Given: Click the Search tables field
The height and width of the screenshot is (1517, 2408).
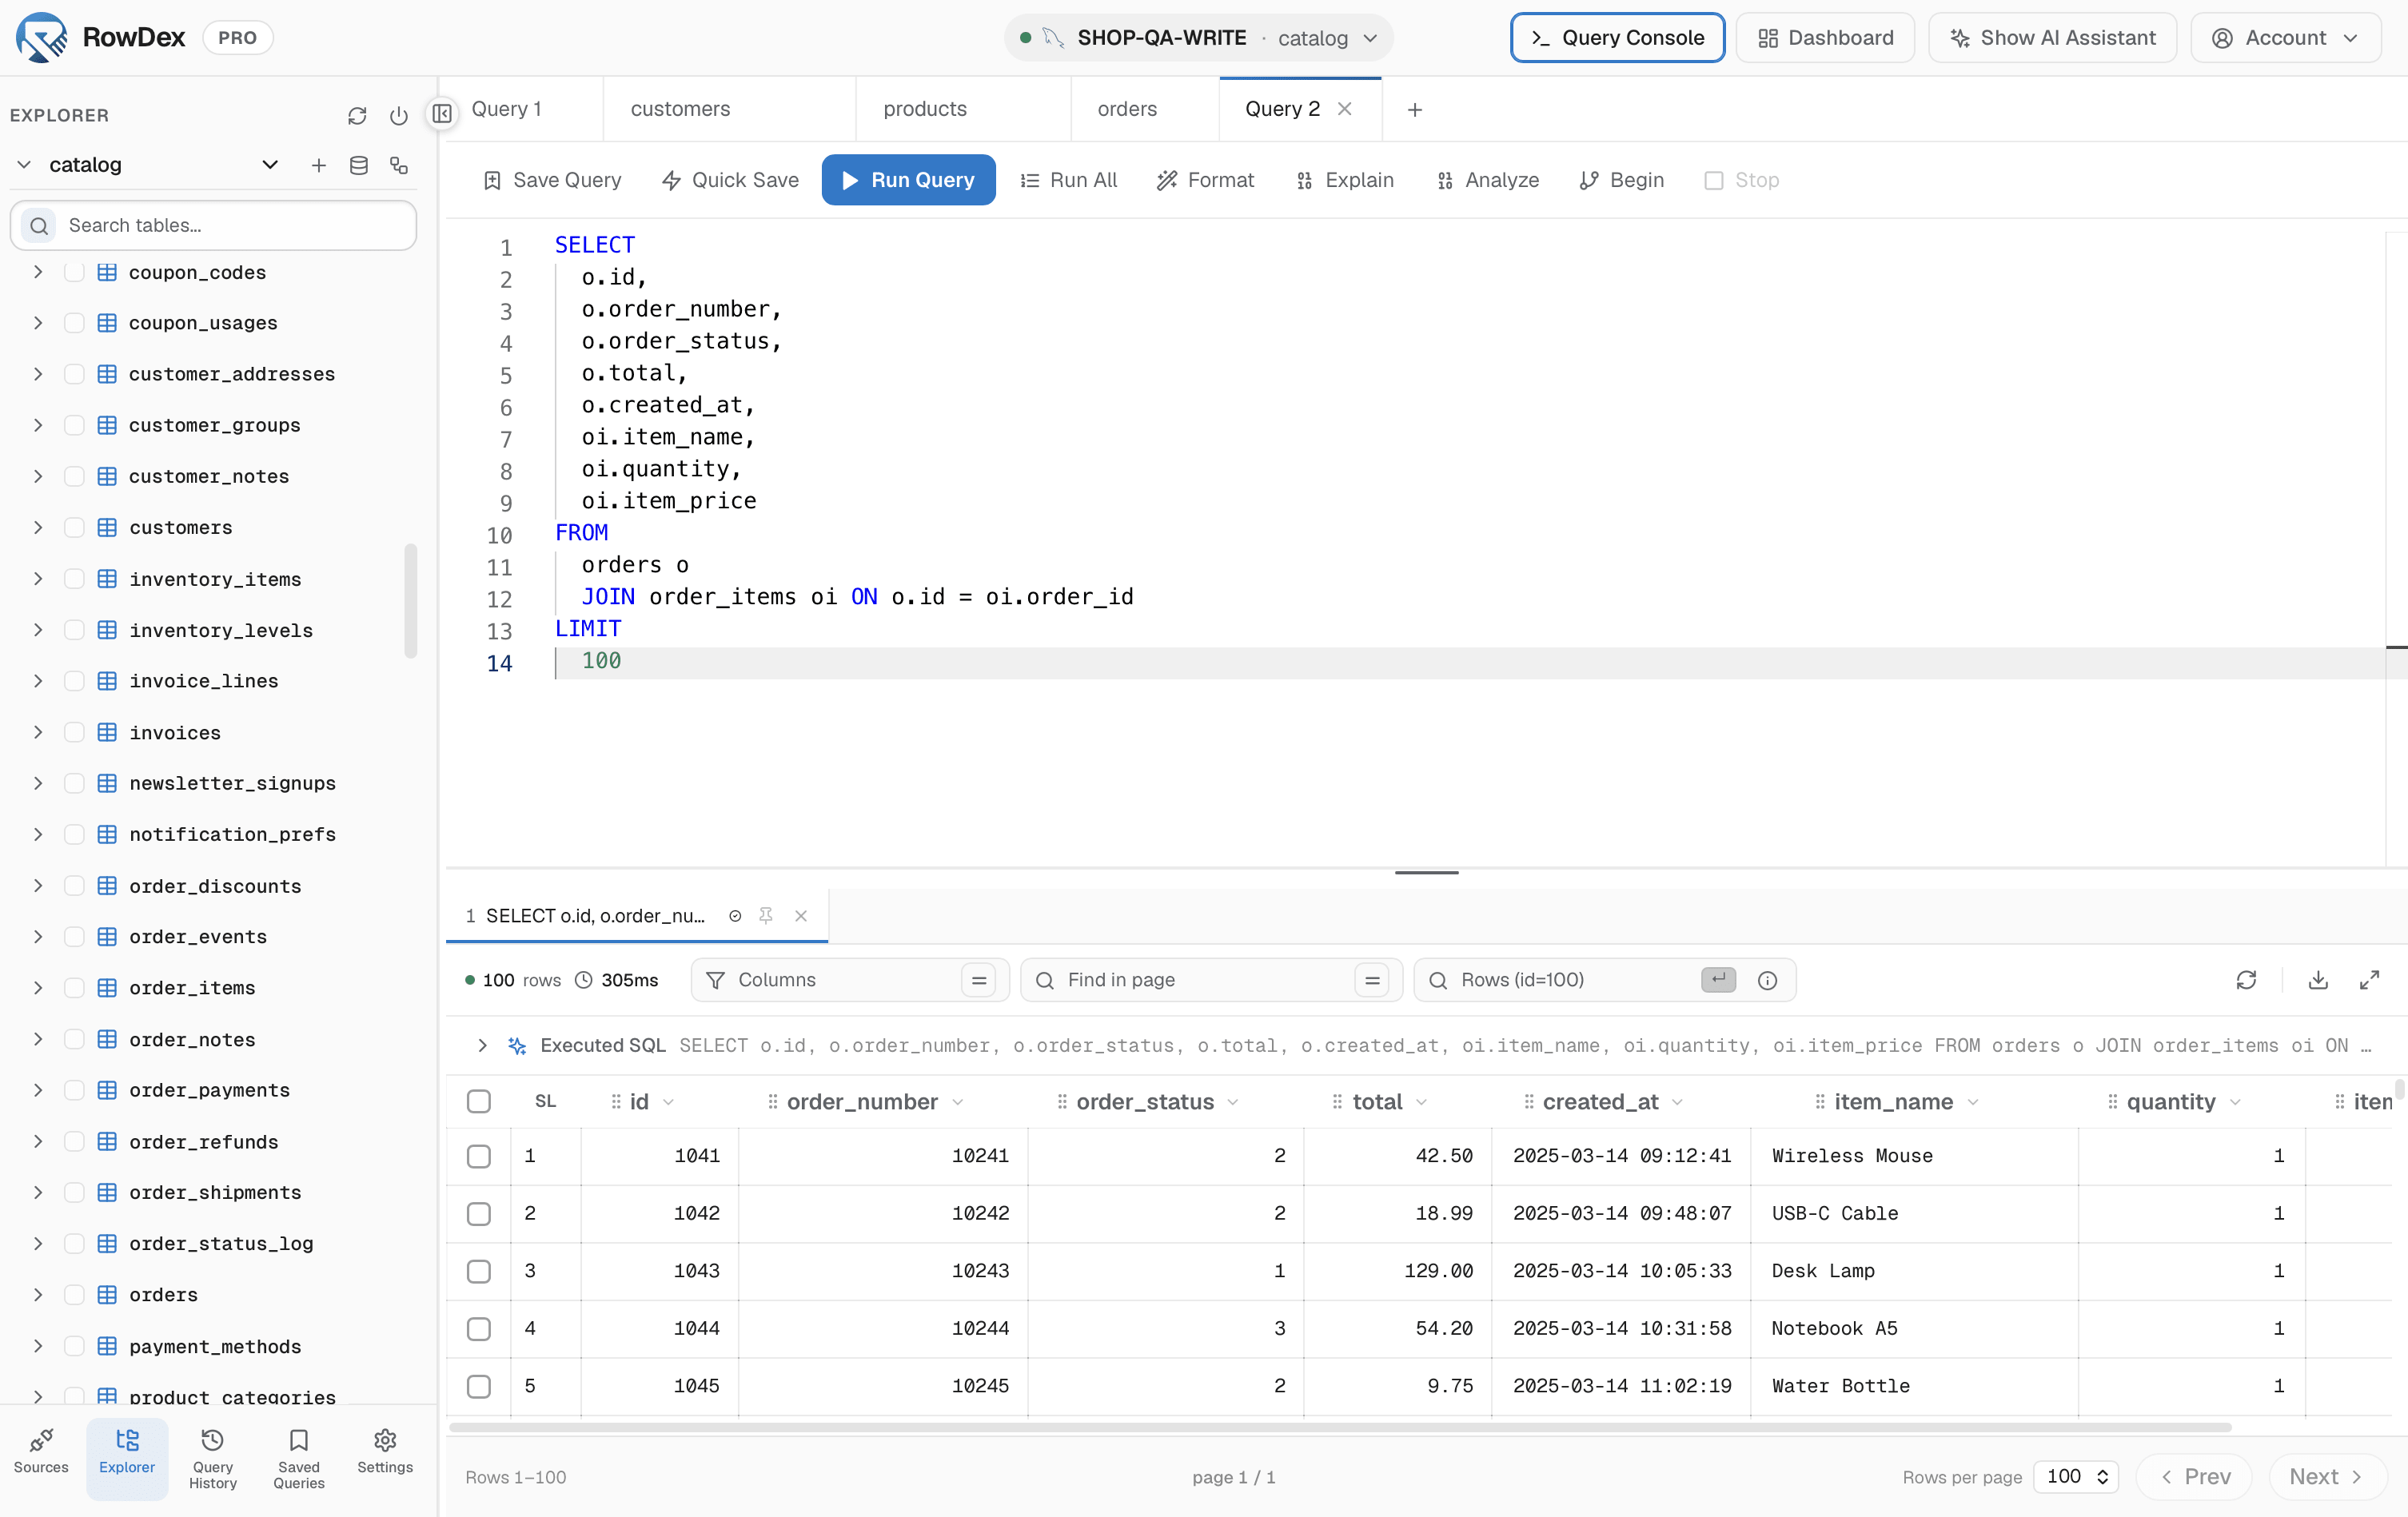Looking at the screenshot, I should pos(213,225).
